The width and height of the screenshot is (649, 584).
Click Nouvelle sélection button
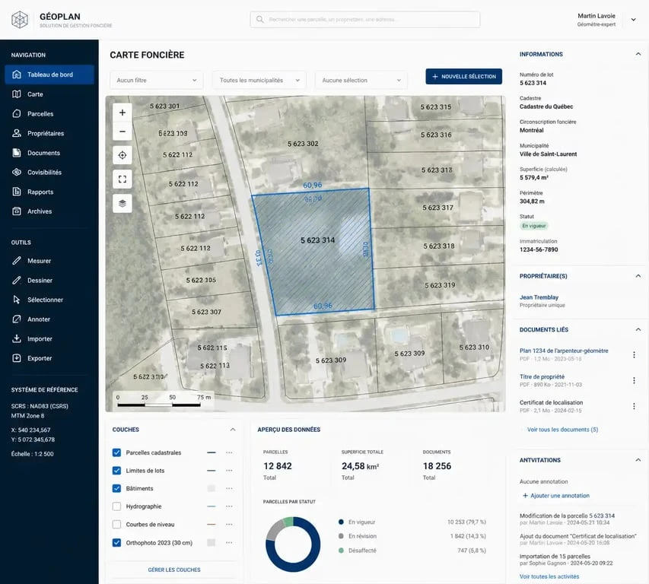pos(463,77)
